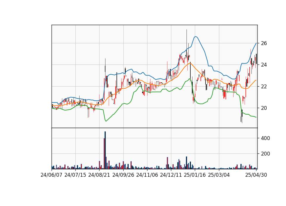Click the 25/01/16 date label

[x=195, y=175]
